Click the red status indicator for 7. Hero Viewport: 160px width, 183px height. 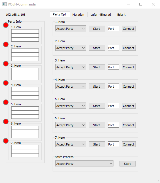(x=6, y=141)
